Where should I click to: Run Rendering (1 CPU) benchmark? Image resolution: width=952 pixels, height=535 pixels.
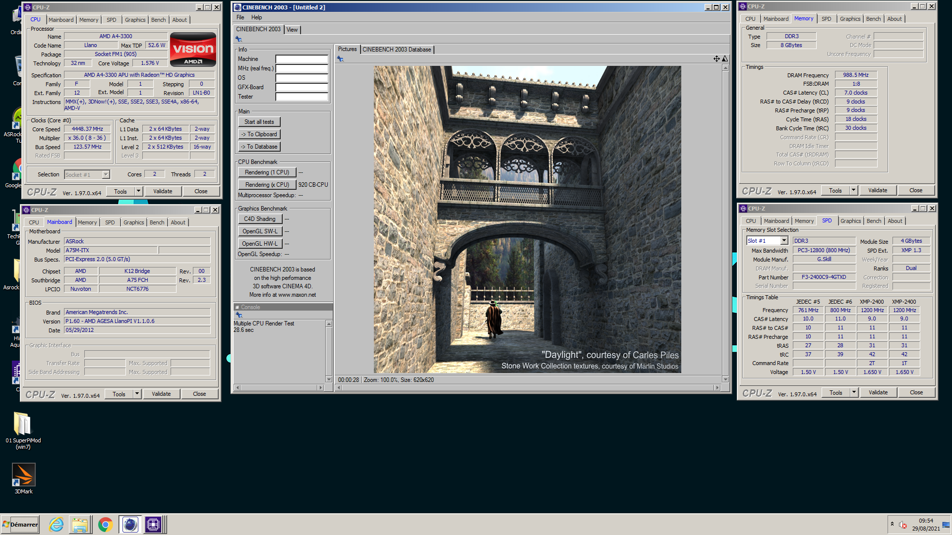267,172
